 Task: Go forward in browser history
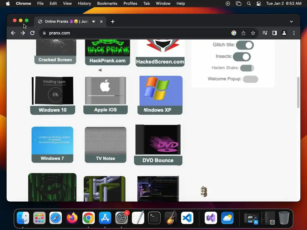click(23, 33)
